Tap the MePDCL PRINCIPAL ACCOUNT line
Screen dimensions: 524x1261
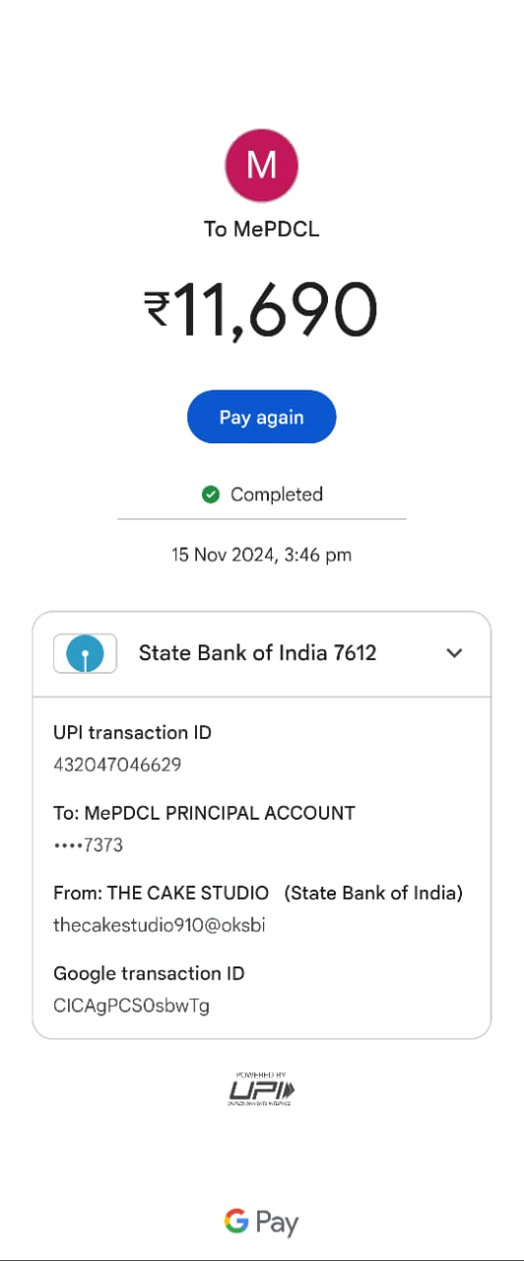(x=204, y=814)
